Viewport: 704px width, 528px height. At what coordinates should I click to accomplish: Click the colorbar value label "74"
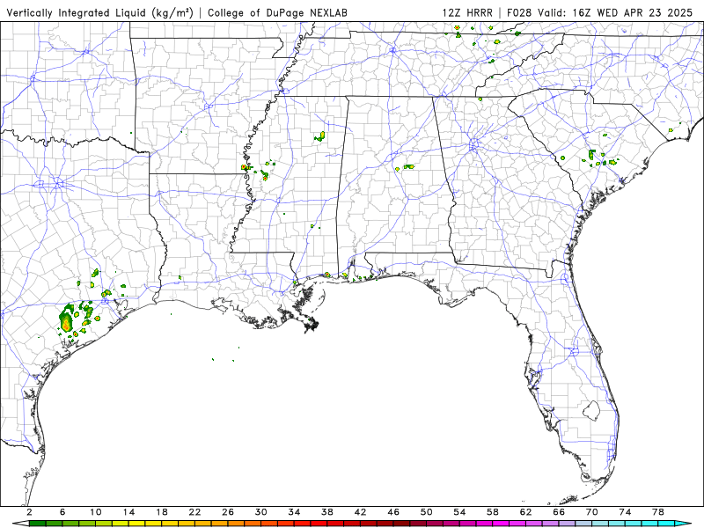pos(625,512)
